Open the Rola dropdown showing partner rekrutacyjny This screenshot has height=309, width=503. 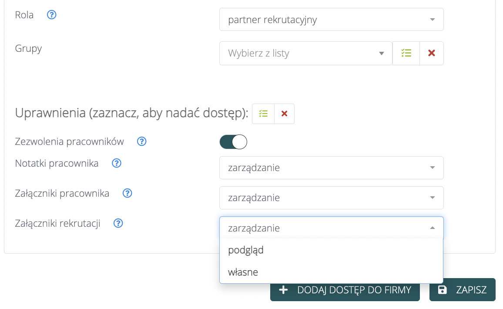tap(331, 19)
